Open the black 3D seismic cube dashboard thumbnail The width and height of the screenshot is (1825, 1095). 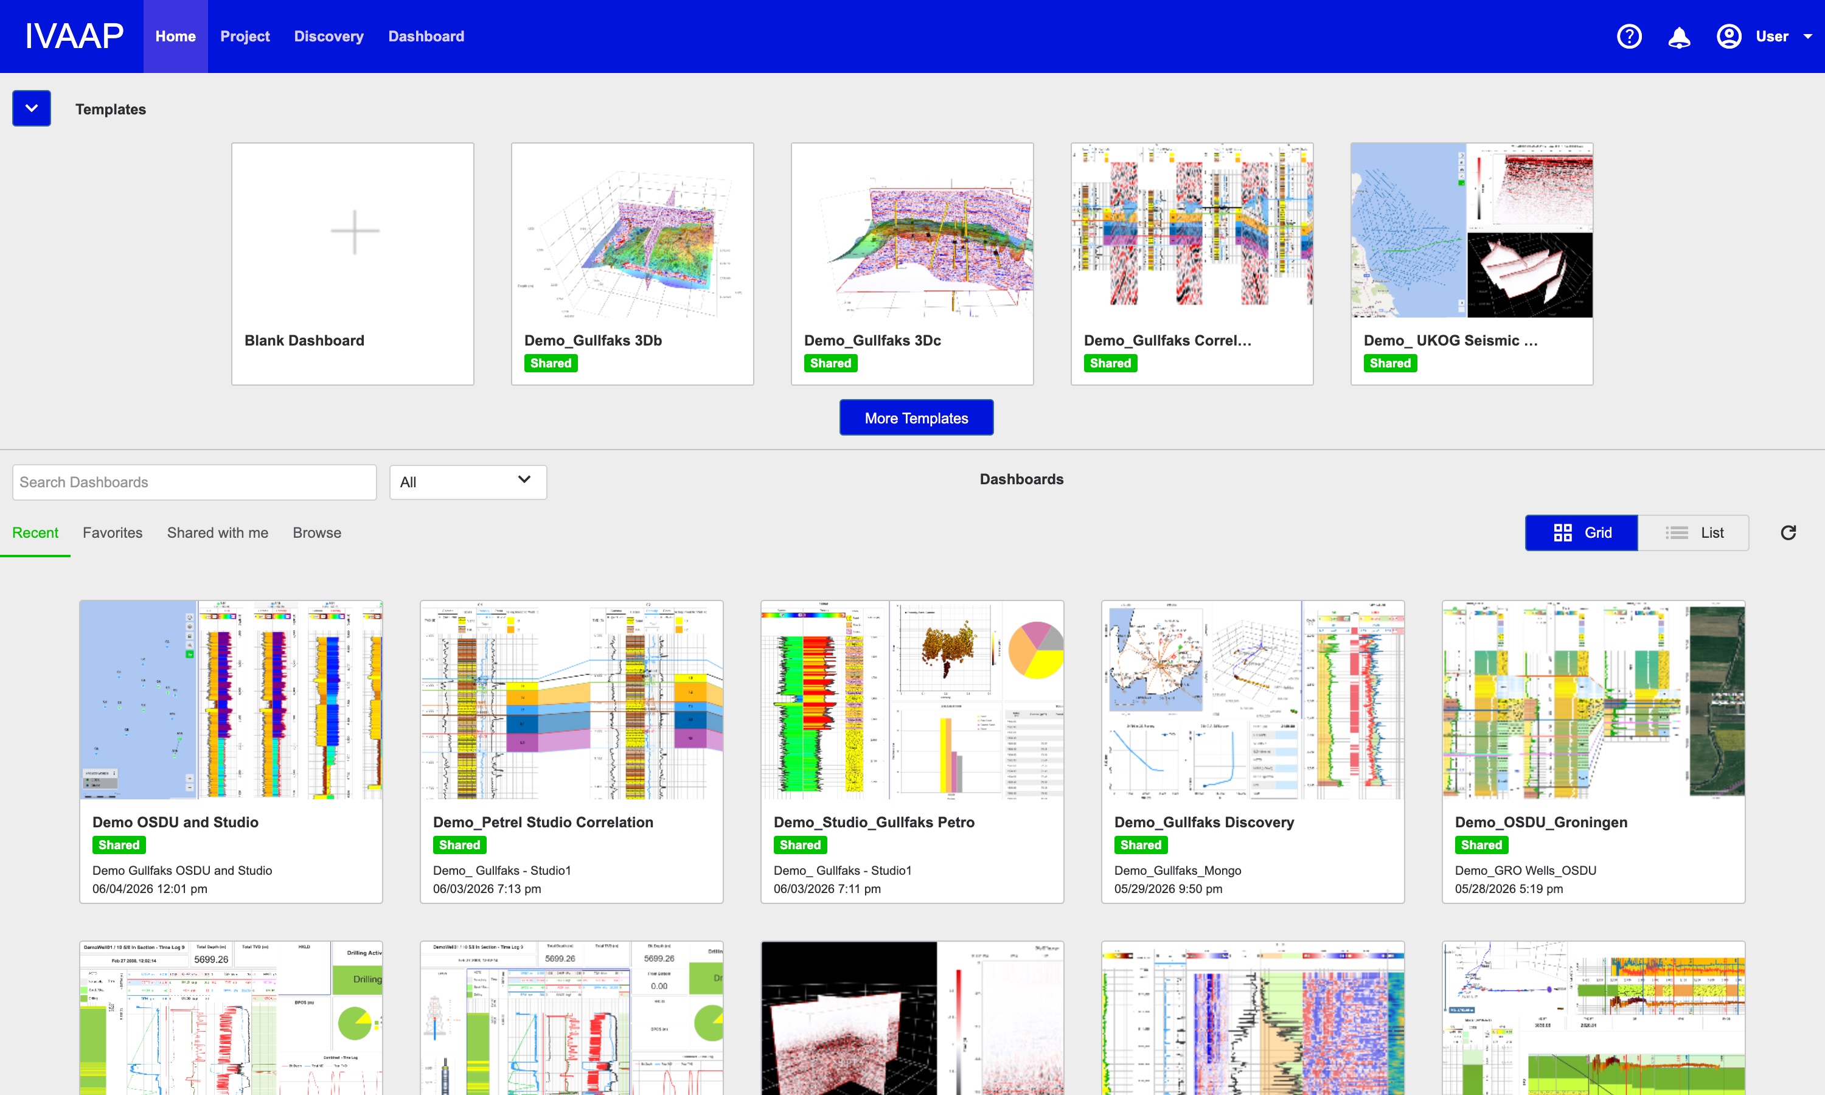912,1018
